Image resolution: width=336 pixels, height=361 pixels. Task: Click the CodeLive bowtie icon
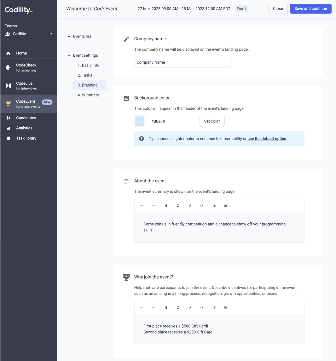point(8,86)
